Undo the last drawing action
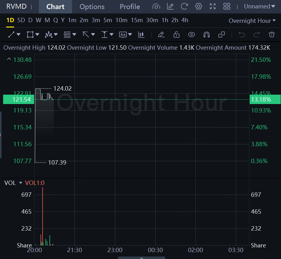Image resolution: width=281 pixels, height=259 pixels. [242, 34]
